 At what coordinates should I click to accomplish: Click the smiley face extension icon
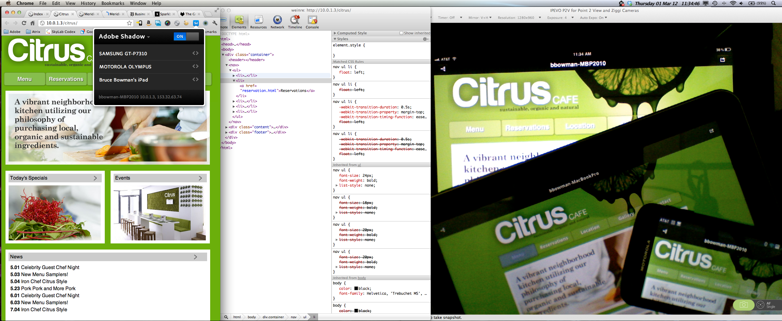pos(186,23)
